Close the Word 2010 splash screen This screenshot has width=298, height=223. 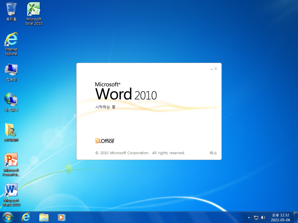coord(216,69)
